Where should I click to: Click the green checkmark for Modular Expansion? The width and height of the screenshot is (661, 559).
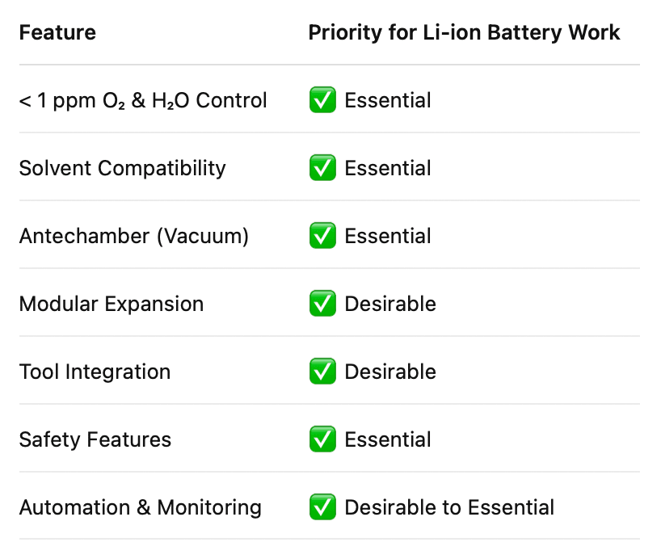click(322, 304)
